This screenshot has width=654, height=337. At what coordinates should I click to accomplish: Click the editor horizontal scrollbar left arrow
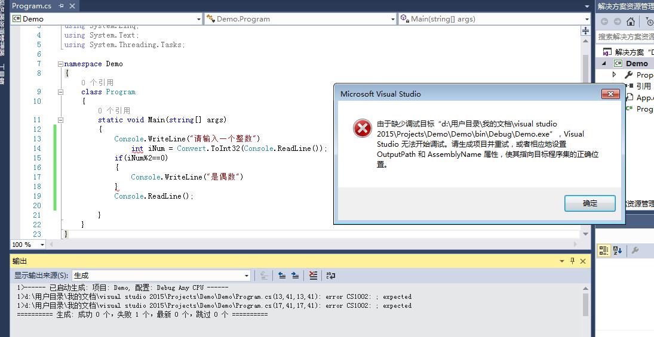(52, 245)
